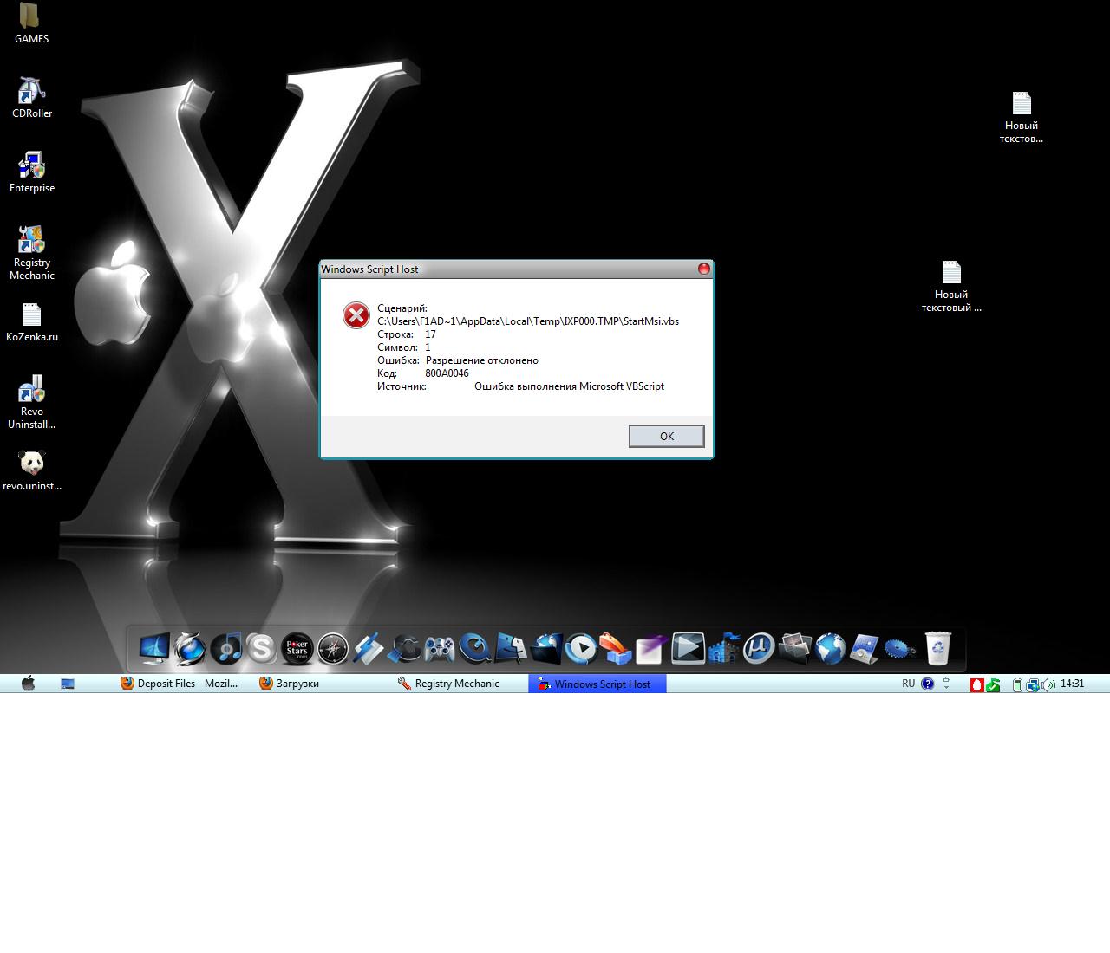Click the clock showing 14:31
The height and width of the screenshot is (953, 1110).
point(1072,684)
